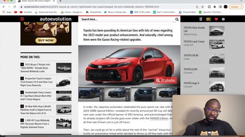The height and width of the screenshot is (137, 245).
Task: Click the browser address bar URL
Action: pos(91,7)
